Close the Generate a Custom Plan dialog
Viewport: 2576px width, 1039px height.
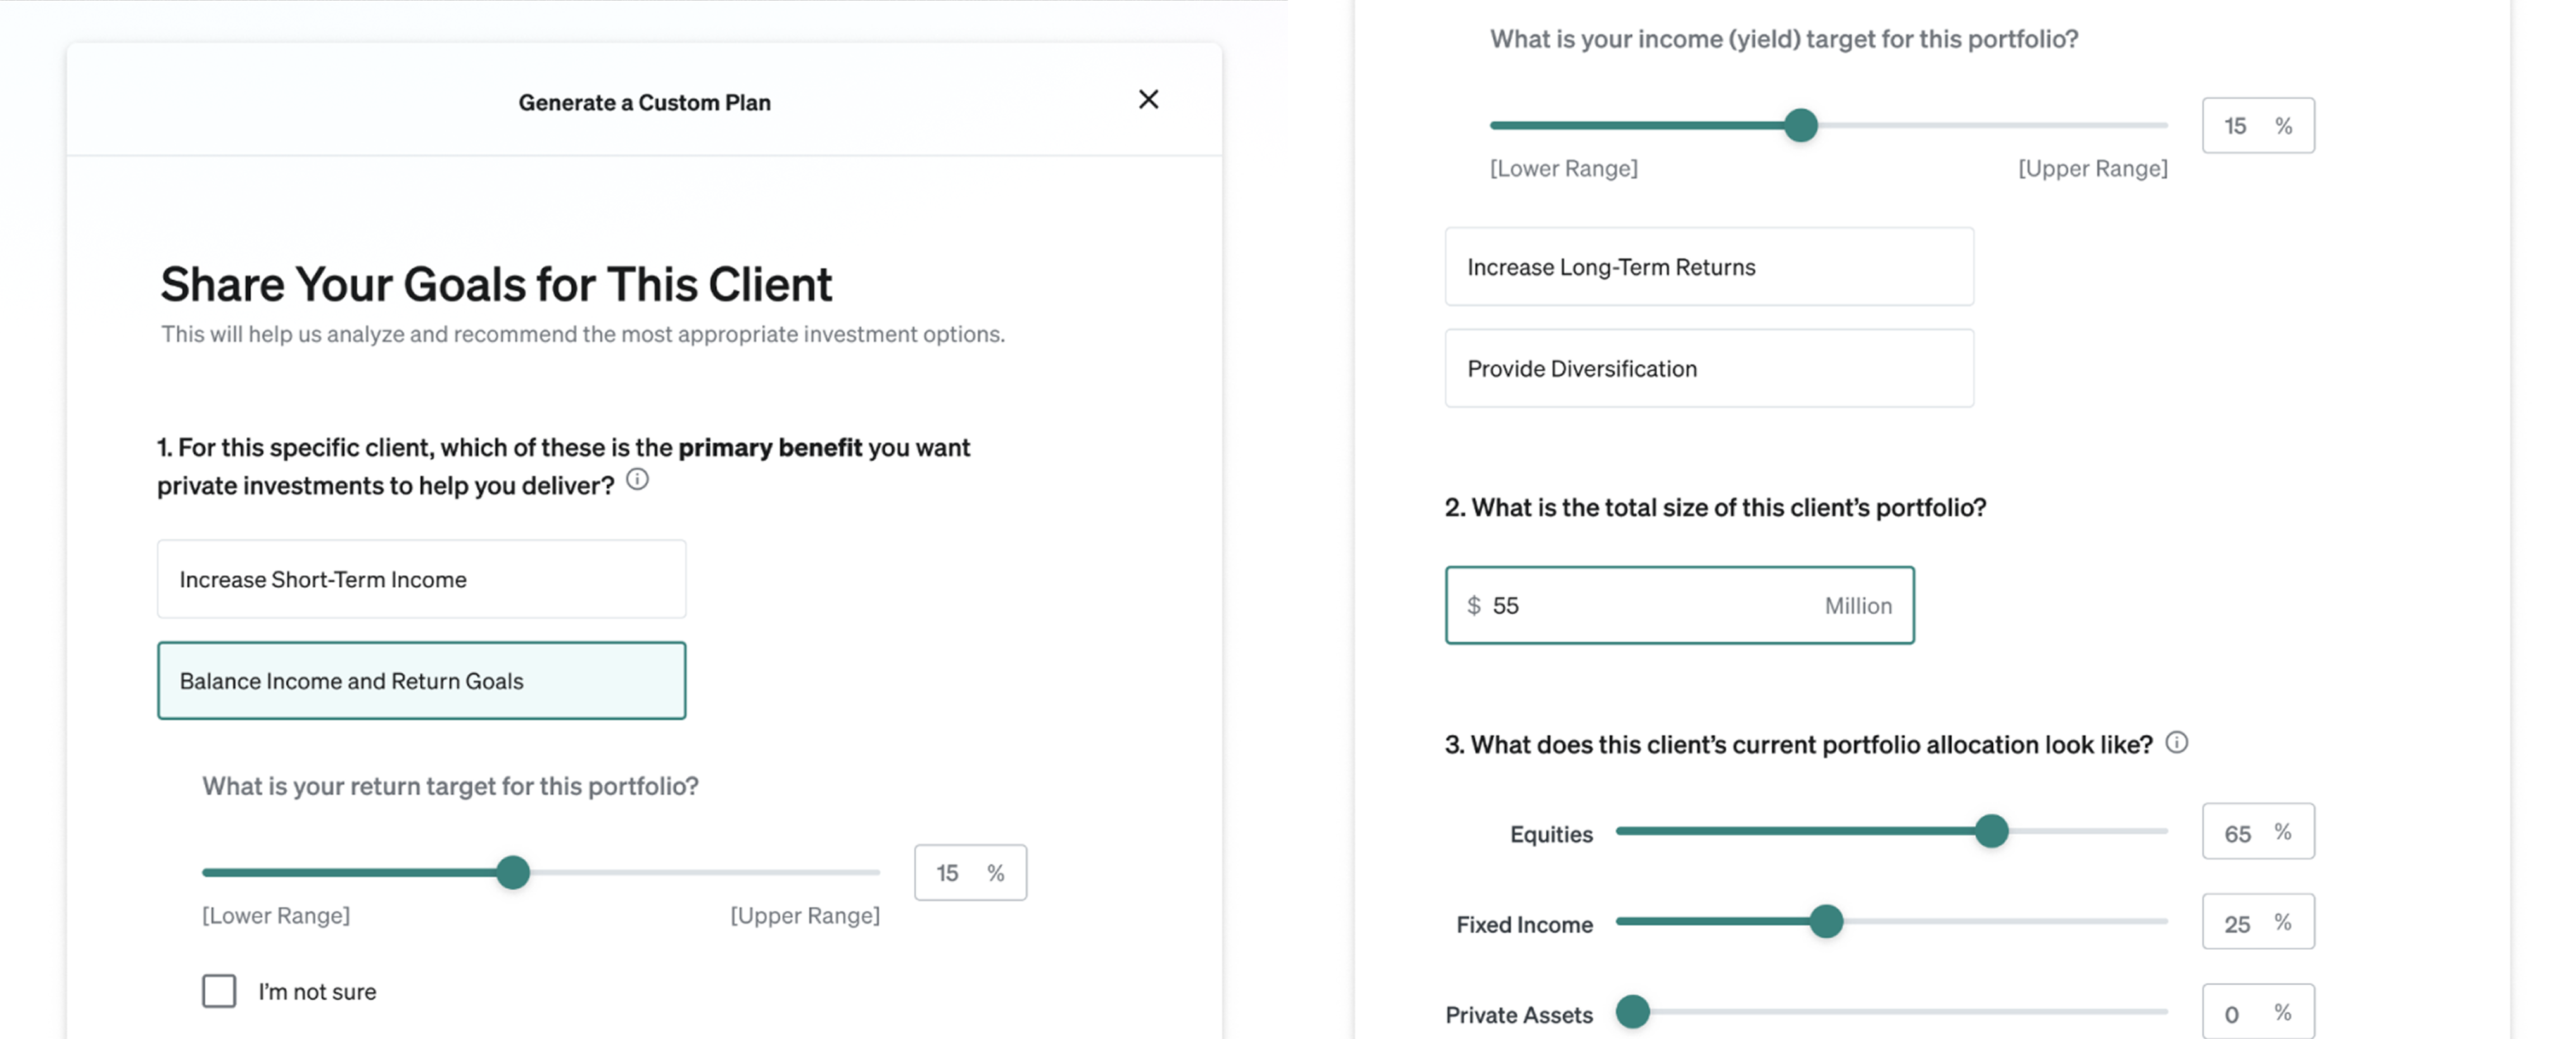pyautogui.click(x=1148, y=99)
